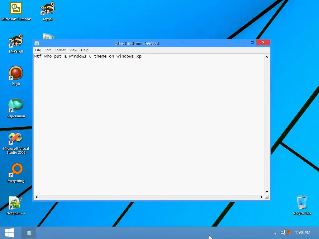Click the Notepad title bar system icon
The width and height of the screenshot is (319, 239).
coord(37,43)
